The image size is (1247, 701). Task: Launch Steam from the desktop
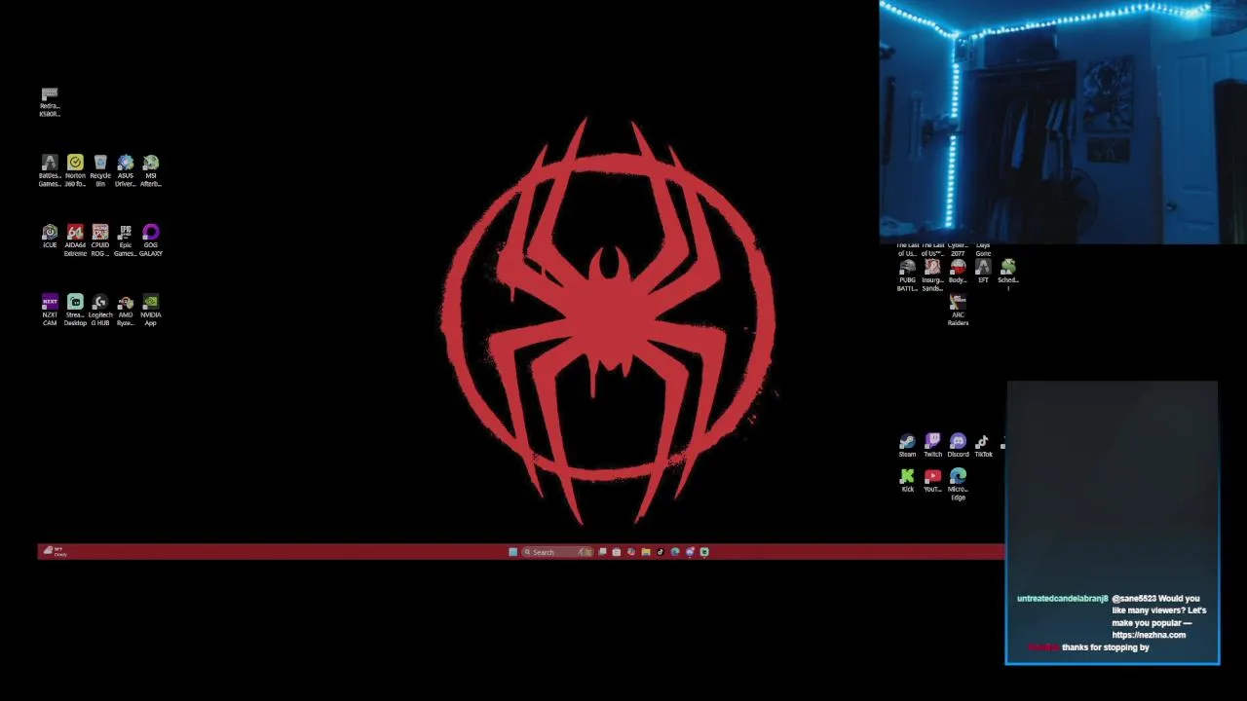pyautogui.click(x=907, y=446)
